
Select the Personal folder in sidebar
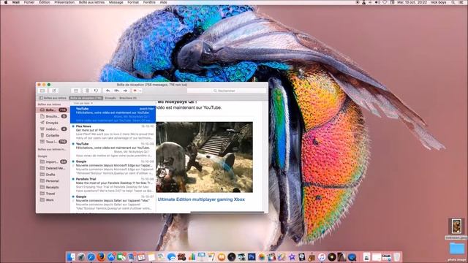click(x=53, y=180)
